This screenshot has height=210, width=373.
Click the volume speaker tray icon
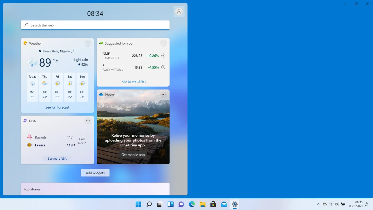[337, 204]
